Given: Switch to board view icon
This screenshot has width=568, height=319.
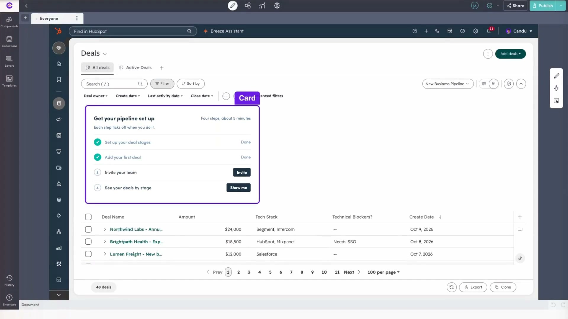Looking at the screenshot, I should tap(484, 84).
